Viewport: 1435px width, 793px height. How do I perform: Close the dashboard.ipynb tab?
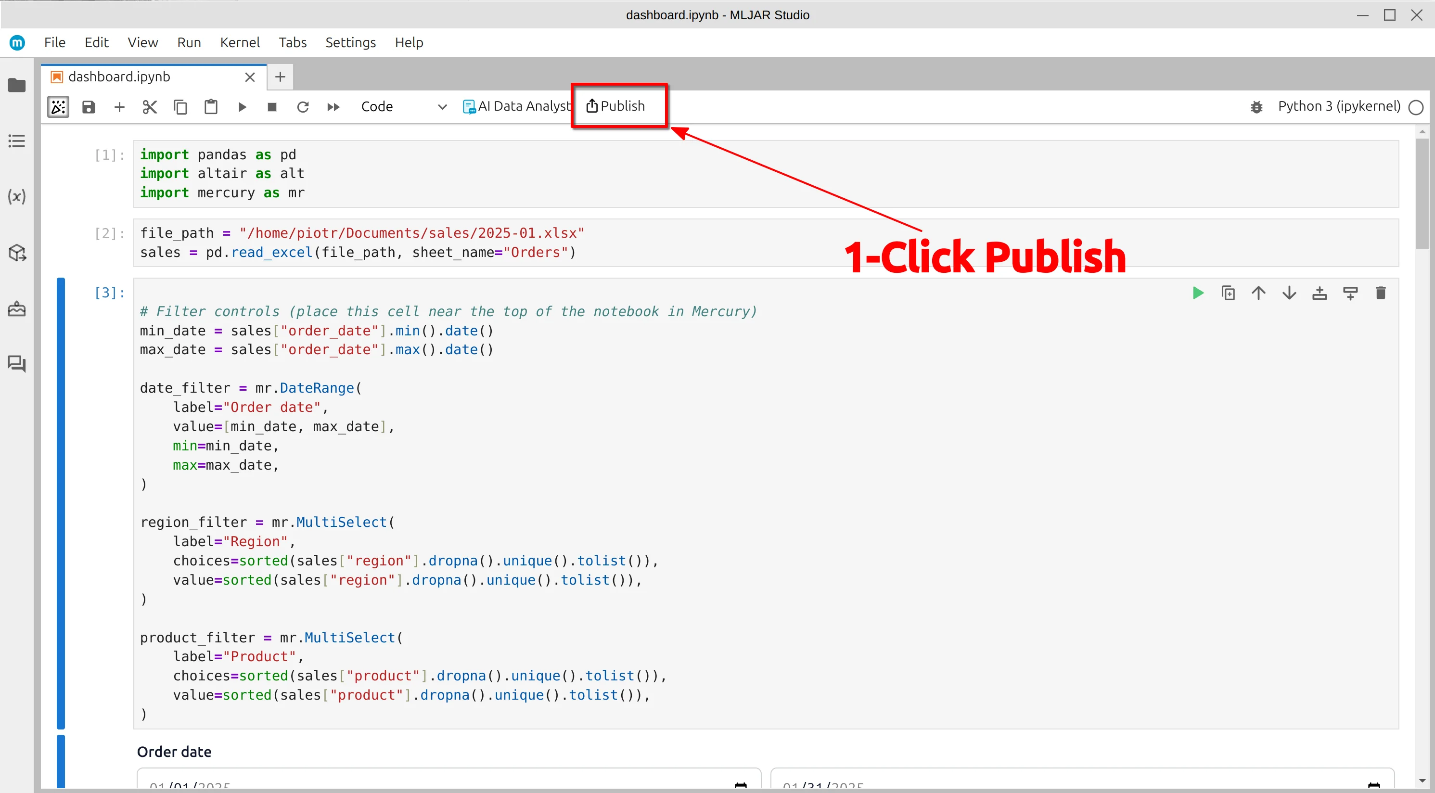pyautogui.click(x=250, y=77)
